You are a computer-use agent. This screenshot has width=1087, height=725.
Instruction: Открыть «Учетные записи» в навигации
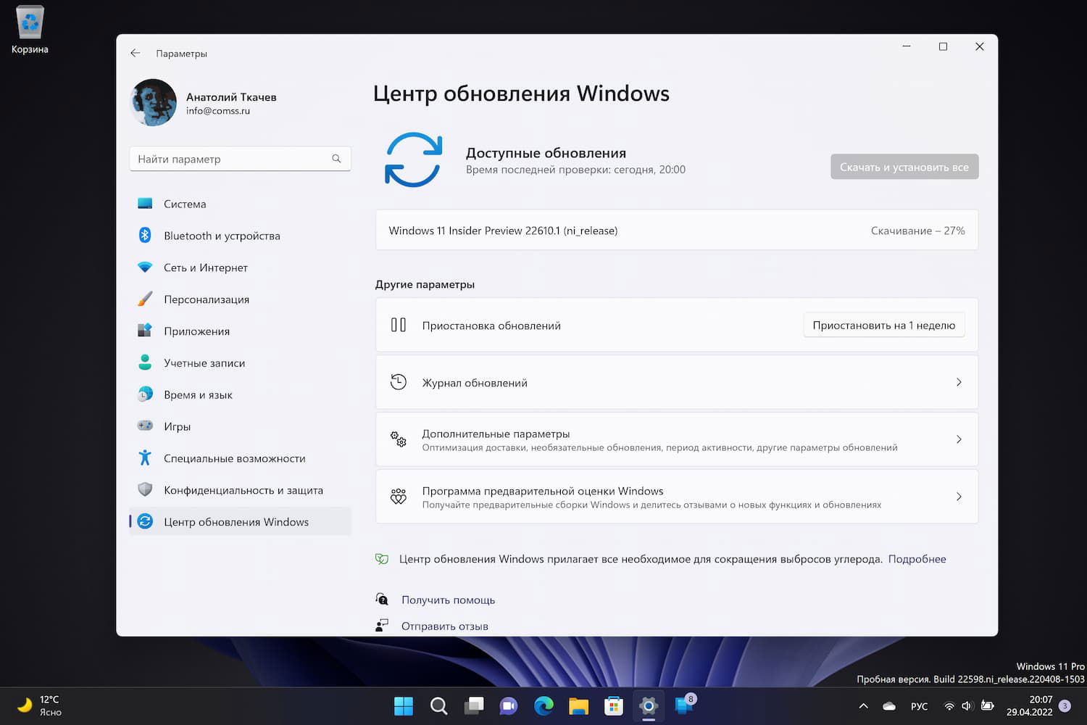click(203, 362)
